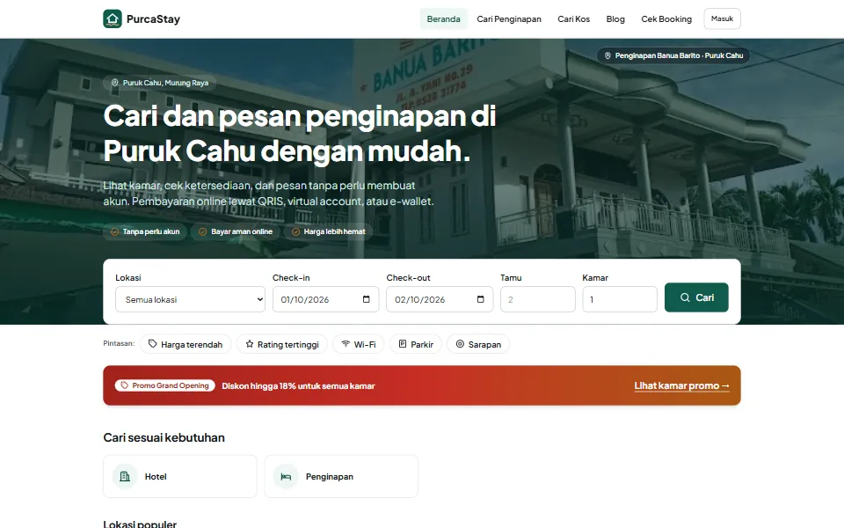Click the Bayar aman online check icon
This screenshot has height=528, width=844.
pyautogui.click(x=203, y=231)
